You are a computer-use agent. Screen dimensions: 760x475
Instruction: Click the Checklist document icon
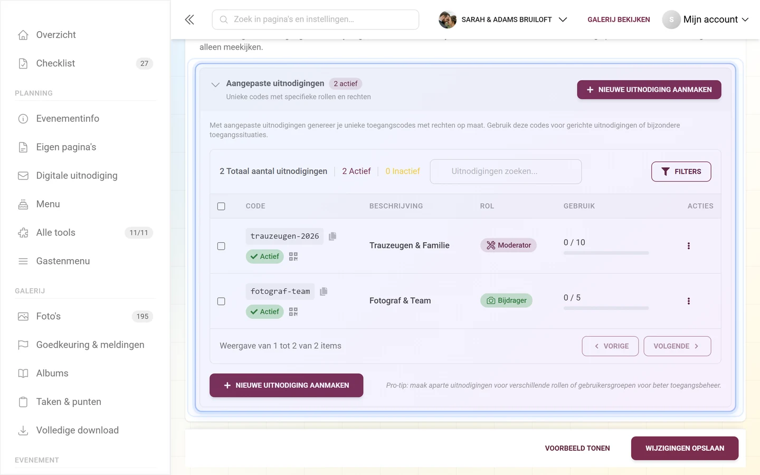[23, 63]
